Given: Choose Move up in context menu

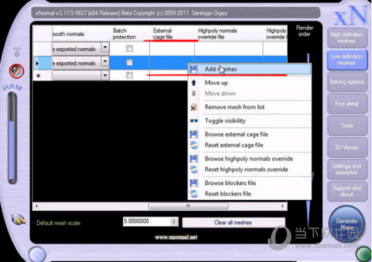Looking at the screenshot, I should pyautogui.click(x=249, y=83).
